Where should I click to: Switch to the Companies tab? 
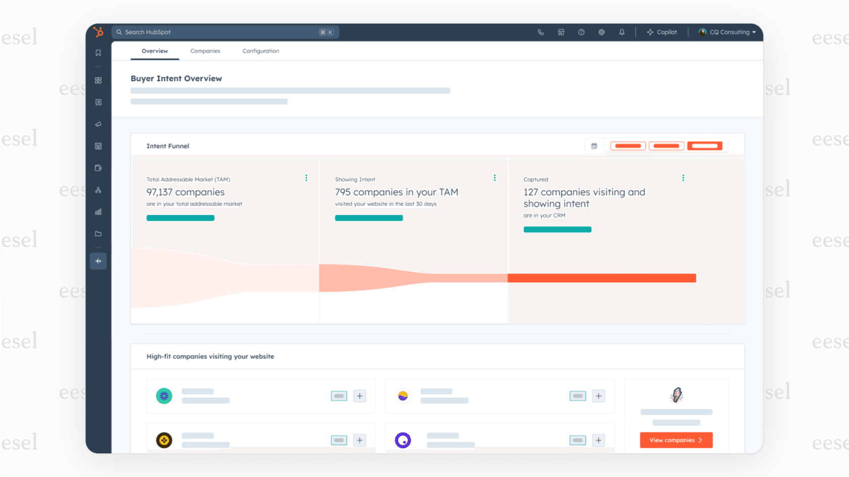click(x=205, y=50)
